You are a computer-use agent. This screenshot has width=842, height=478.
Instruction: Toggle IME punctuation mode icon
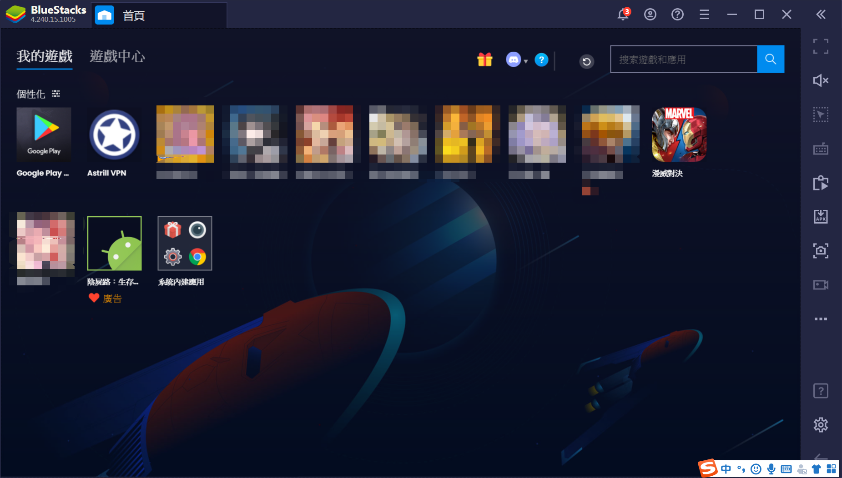tap(741, 469)
